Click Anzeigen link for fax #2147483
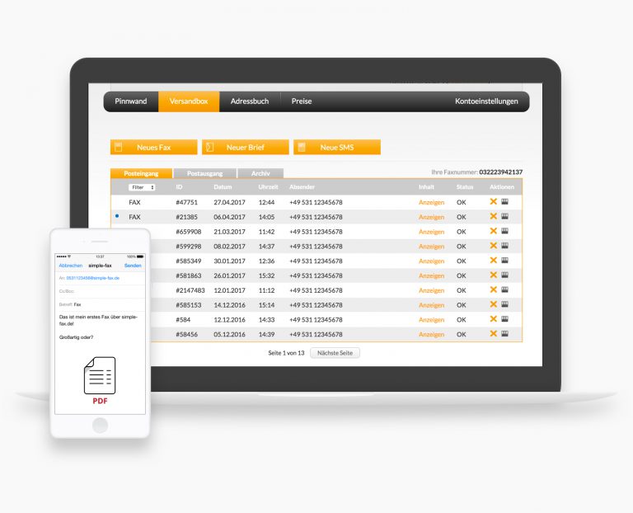Viewport: 633px width, 513px height. point(431,290)
